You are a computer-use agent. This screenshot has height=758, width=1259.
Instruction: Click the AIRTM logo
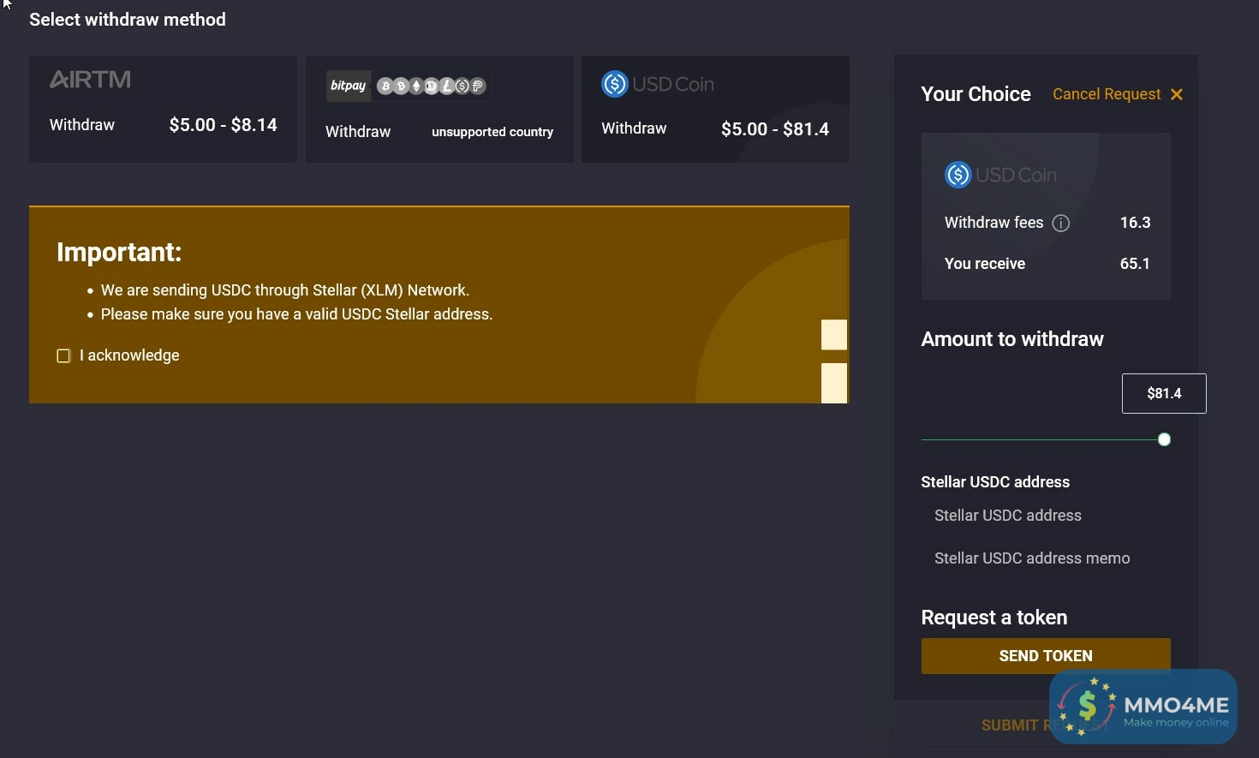point(90,80)
